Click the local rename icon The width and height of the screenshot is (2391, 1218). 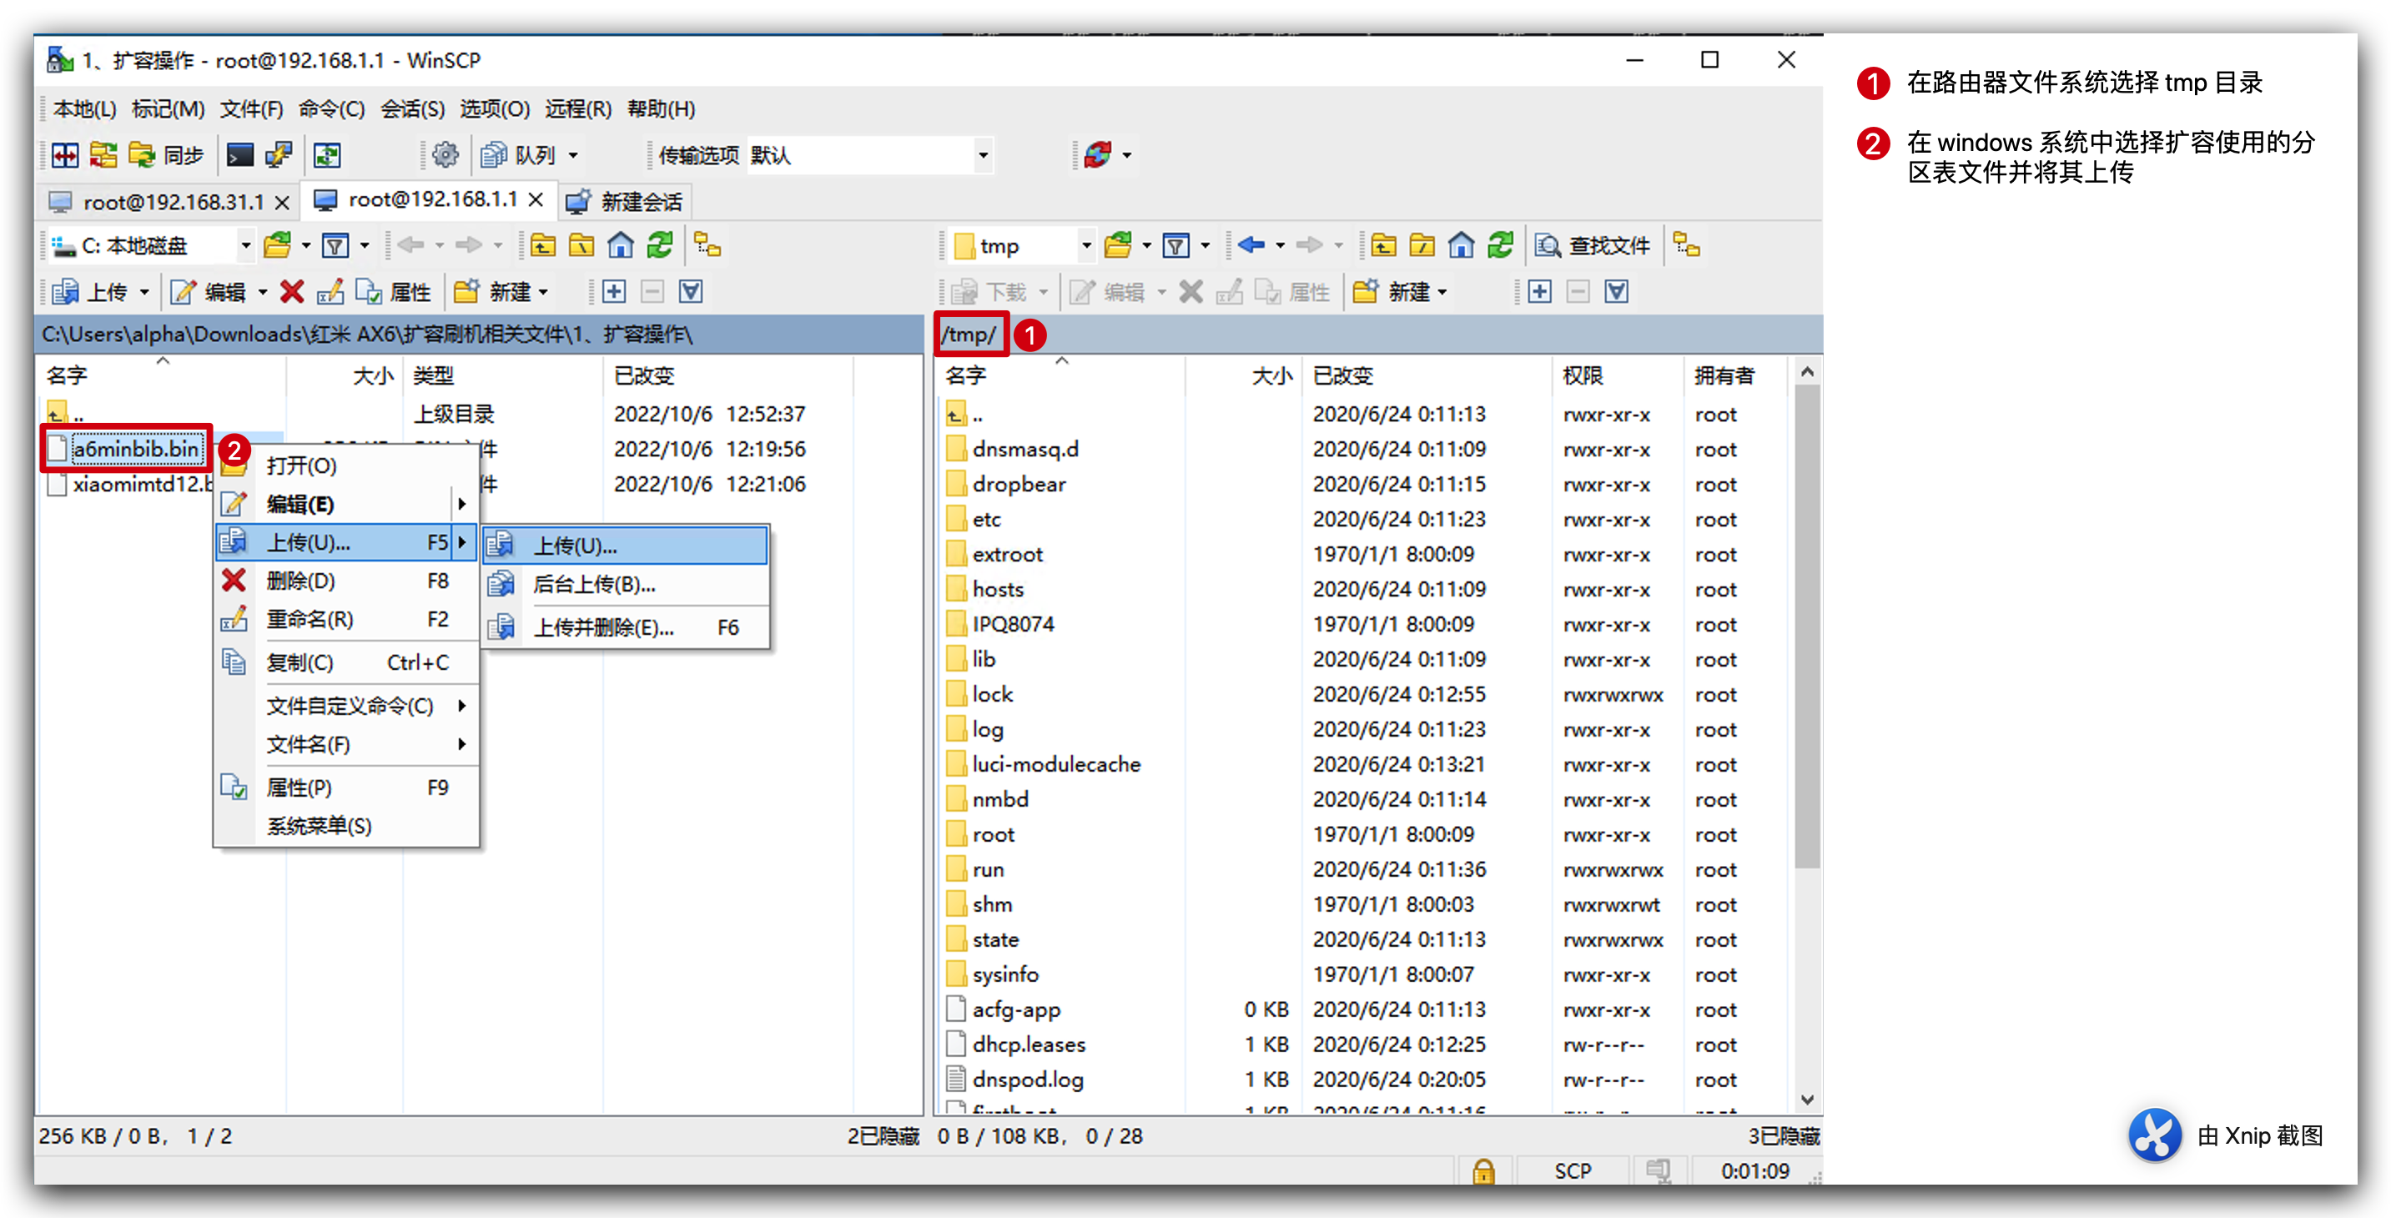pyautogui.click(x=330, y=293)
